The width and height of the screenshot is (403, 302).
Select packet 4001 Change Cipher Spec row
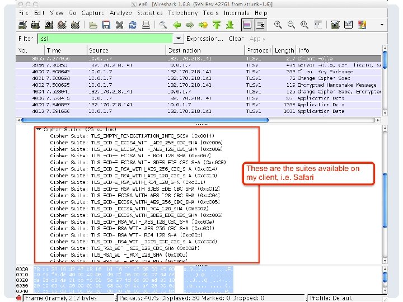tap(199, 78)
